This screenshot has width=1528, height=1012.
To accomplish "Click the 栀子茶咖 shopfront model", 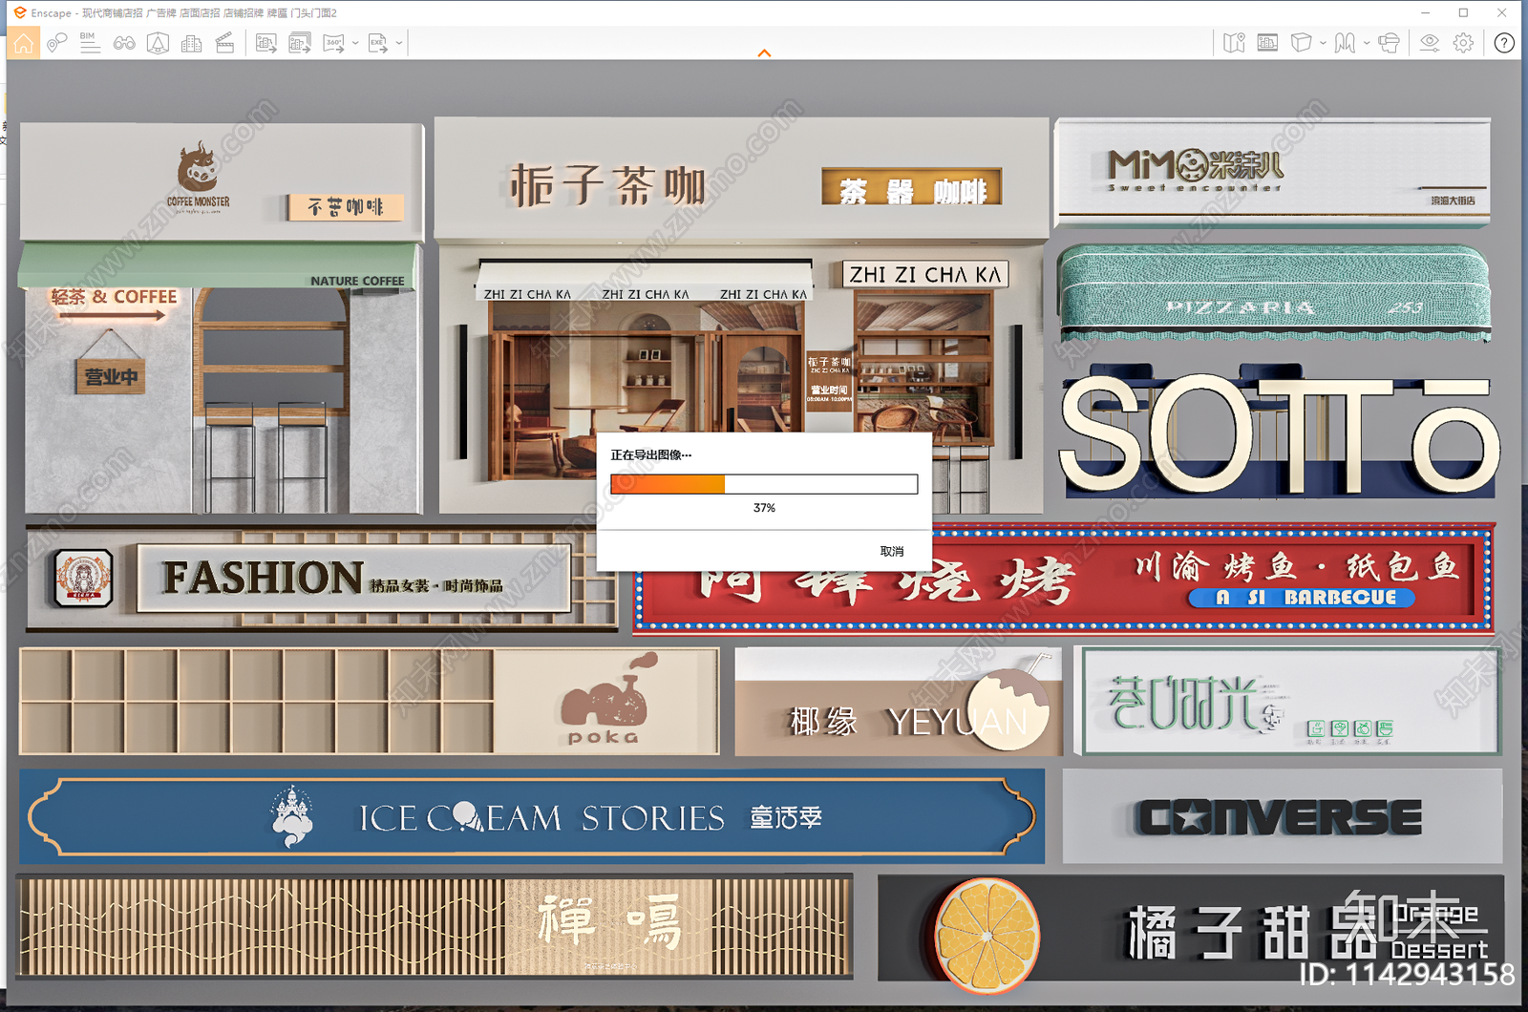I will pos(741,315).
